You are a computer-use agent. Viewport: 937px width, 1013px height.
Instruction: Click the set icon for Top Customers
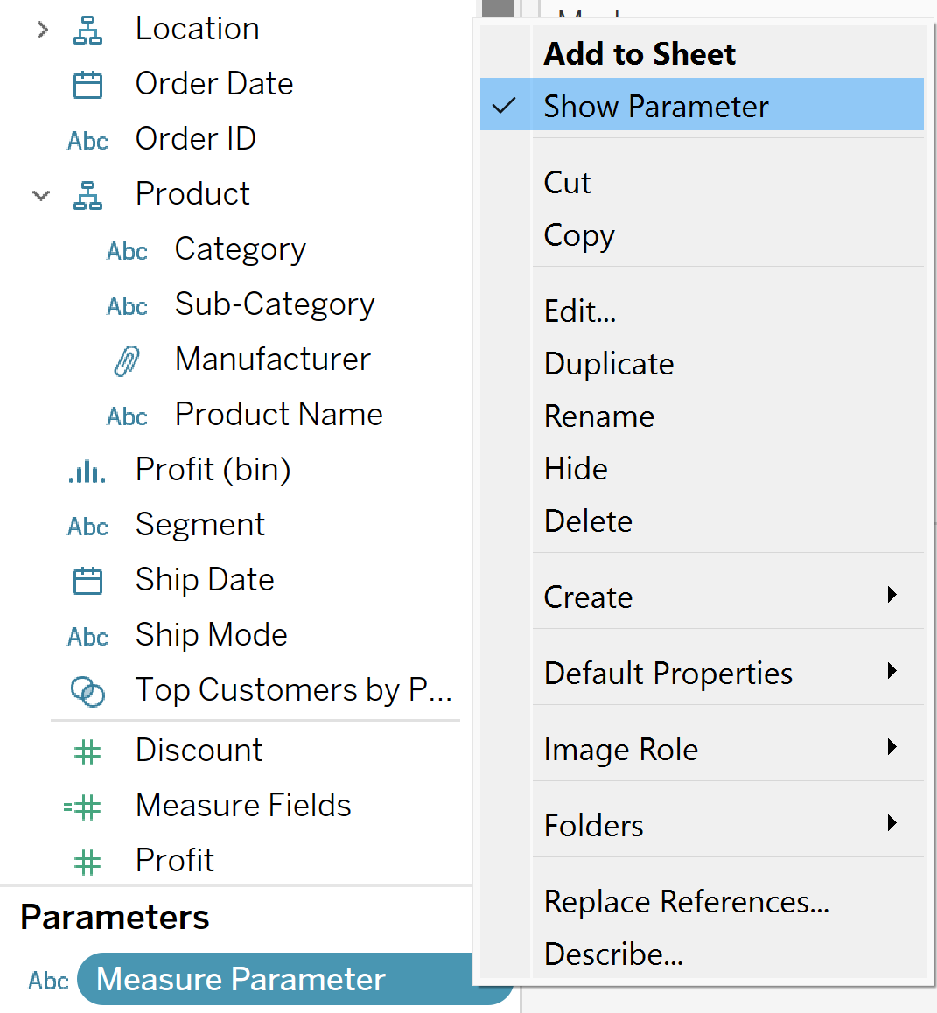[87, 692]
